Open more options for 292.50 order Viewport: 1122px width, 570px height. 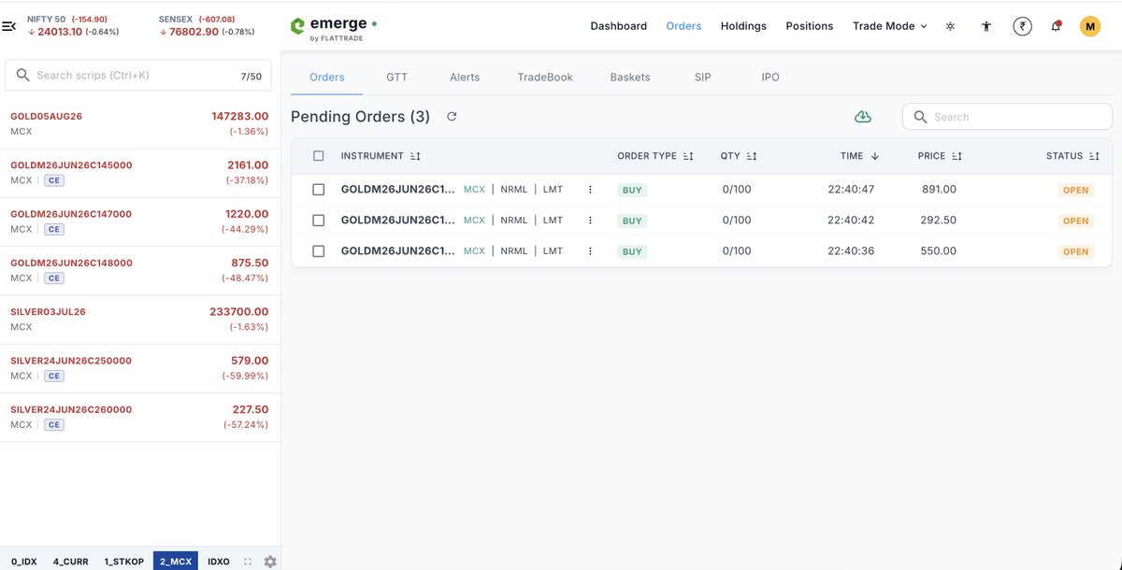(590, 221)
